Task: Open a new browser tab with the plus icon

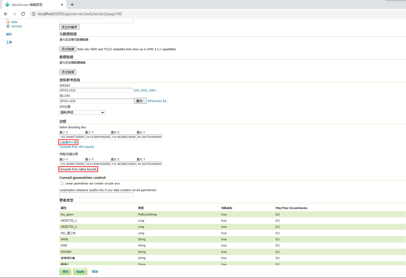Action: click(72, 5)
